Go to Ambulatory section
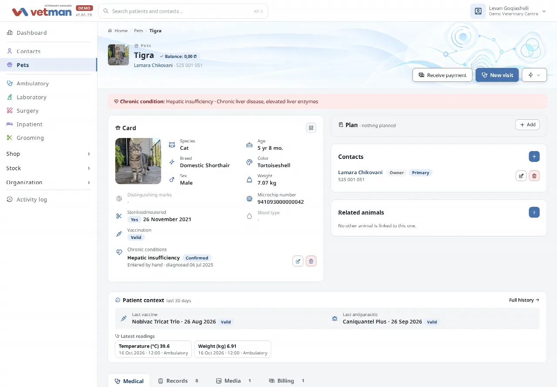 tap(48, 84)
